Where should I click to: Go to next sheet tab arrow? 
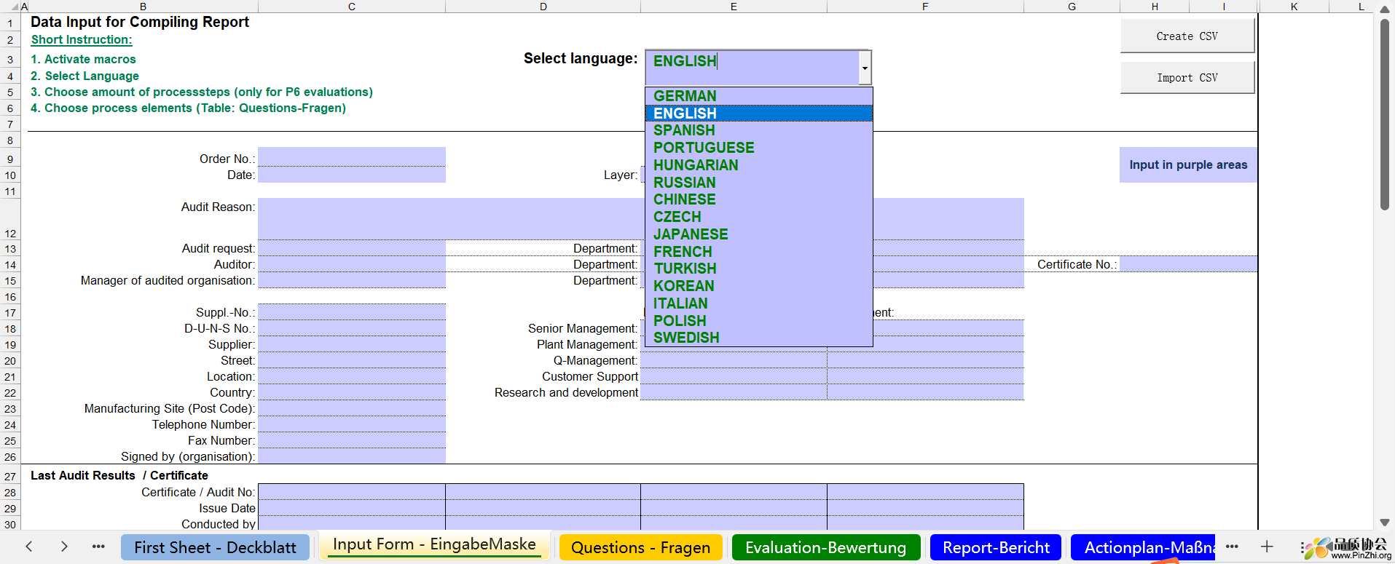point(64,547)
